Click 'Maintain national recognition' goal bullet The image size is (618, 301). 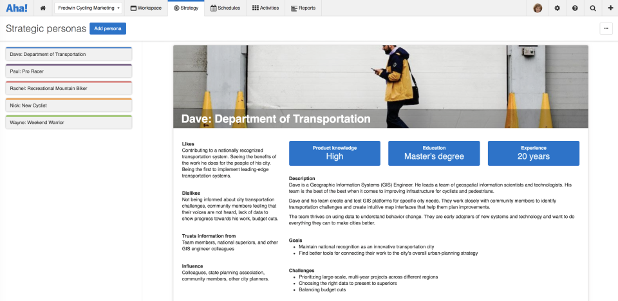click(366, 246)
